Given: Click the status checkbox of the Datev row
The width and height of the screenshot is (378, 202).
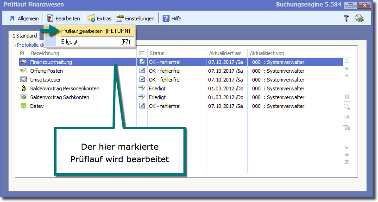Looking at the screenshot, I should point(142,106).
